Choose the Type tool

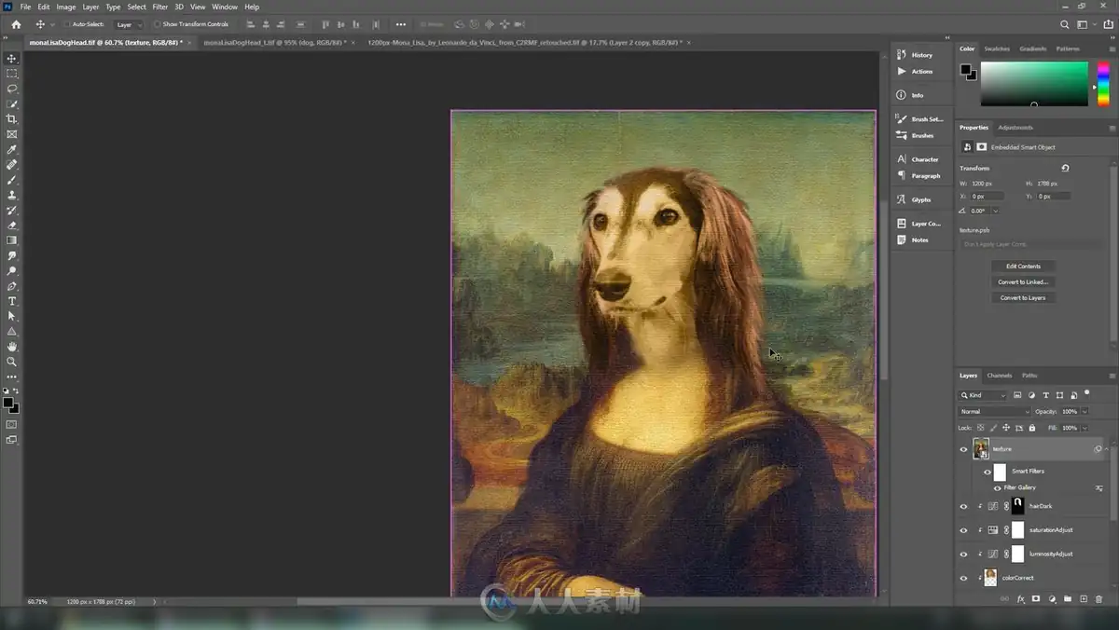(12, 301)
